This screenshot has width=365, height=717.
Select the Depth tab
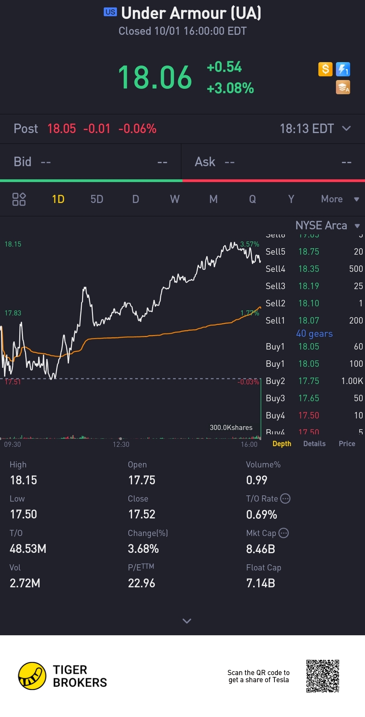tap(282, 444)
